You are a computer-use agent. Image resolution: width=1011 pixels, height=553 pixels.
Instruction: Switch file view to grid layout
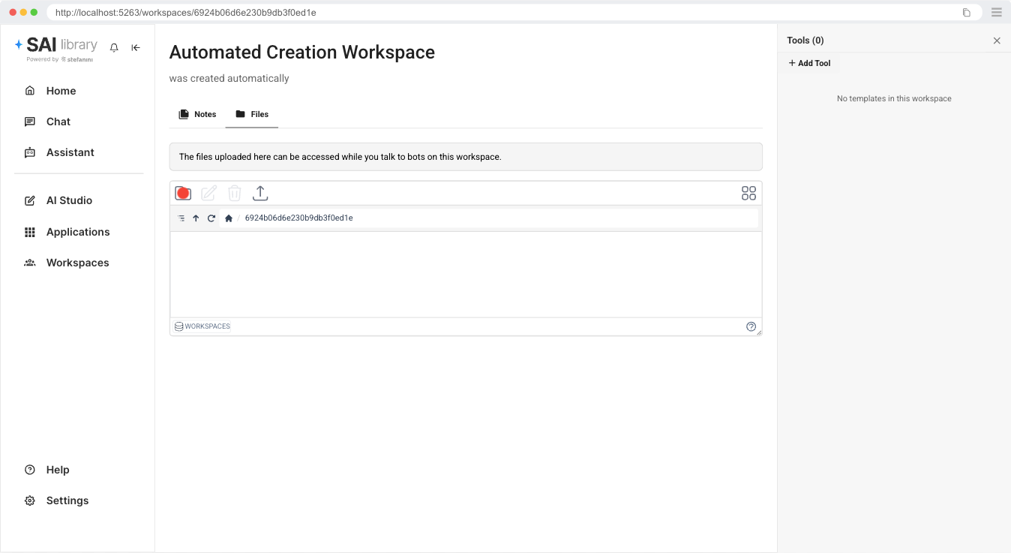coord(748,194)
